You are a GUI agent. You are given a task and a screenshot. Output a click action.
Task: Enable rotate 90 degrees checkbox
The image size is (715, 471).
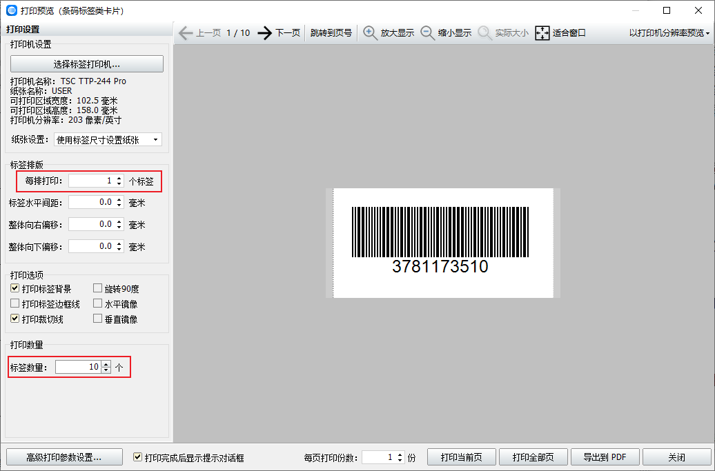97,288
